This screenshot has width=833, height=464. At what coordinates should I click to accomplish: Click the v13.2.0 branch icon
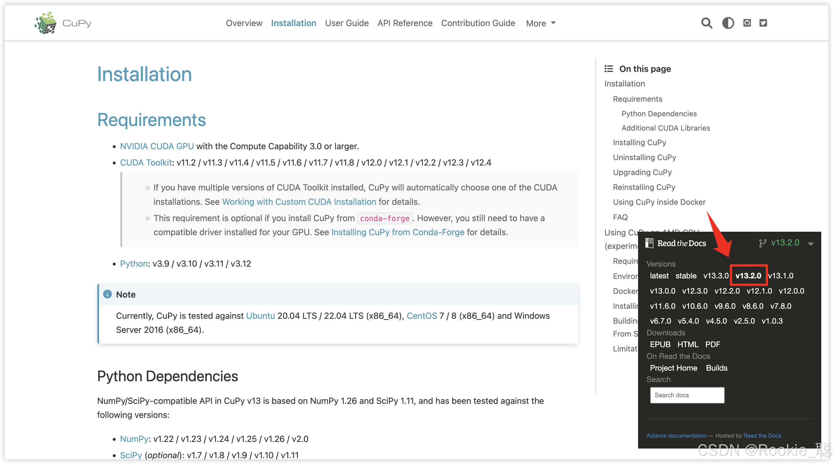click(763, 243)
